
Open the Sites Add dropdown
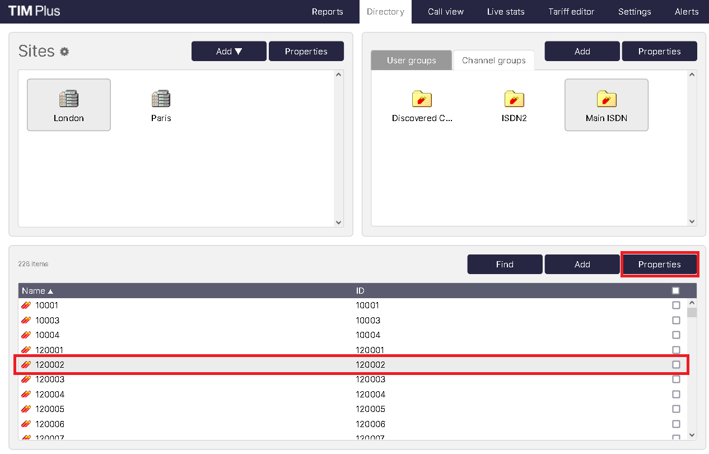[228, 51]
